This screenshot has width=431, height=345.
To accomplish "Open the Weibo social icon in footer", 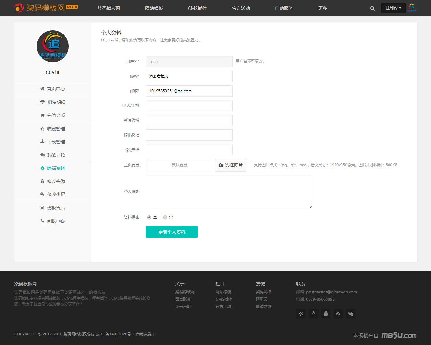I will tap(301, 314).
